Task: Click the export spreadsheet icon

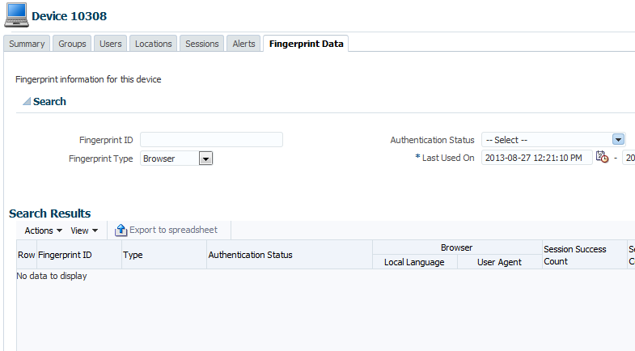Action: (x=121, y=230)
